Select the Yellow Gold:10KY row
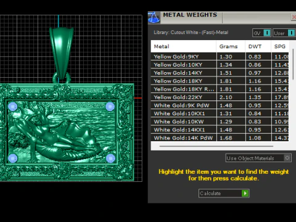296x222 pixels. pos(220,65)
